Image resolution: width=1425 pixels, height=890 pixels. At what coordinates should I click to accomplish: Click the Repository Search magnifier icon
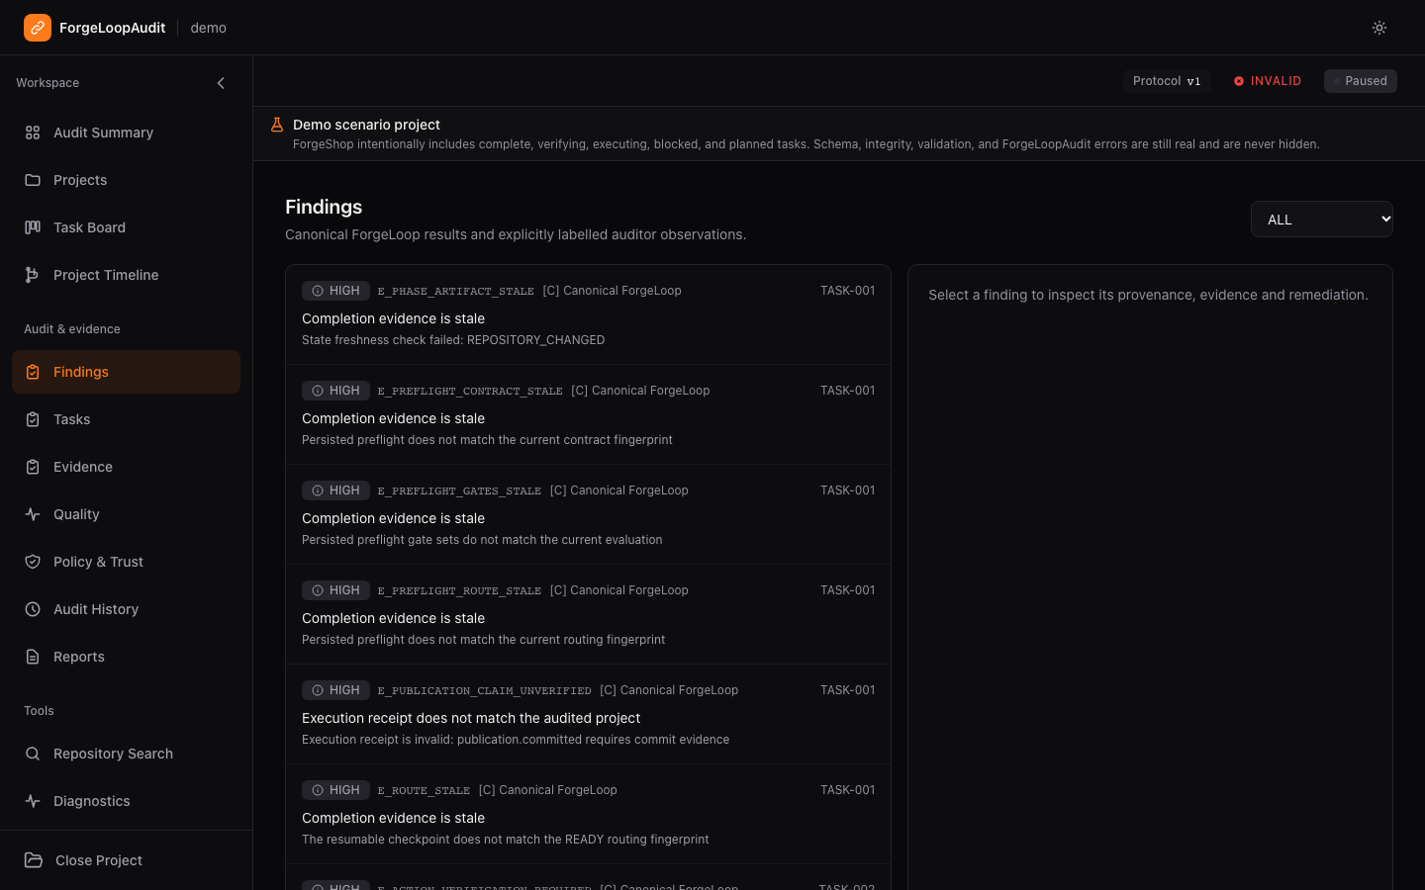click(x=33, y=754)
